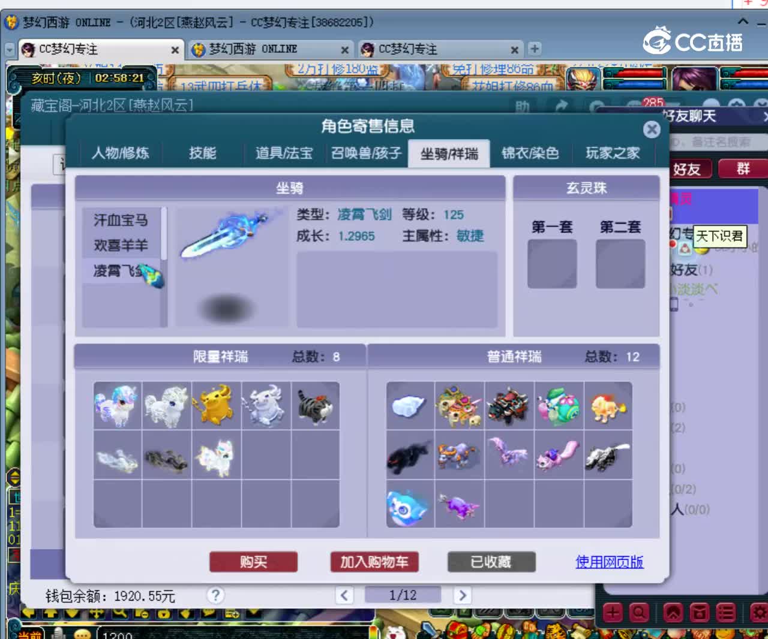Close the 角色寄售信息 dialog
The height and width of the screenshot is (639, 768).
coord(652,129)
